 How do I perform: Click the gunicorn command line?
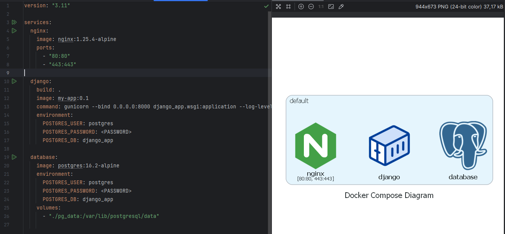[154, 106]
